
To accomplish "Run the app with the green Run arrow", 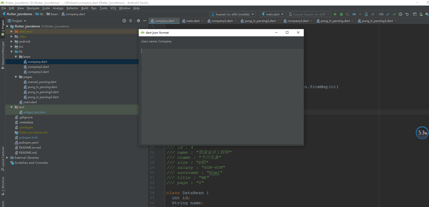I will [335, 14].
